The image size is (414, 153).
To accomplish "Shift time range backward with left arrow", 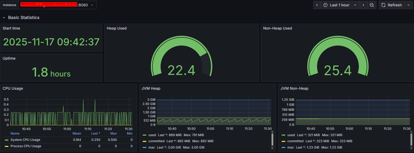I will click(x=317, y=5).
